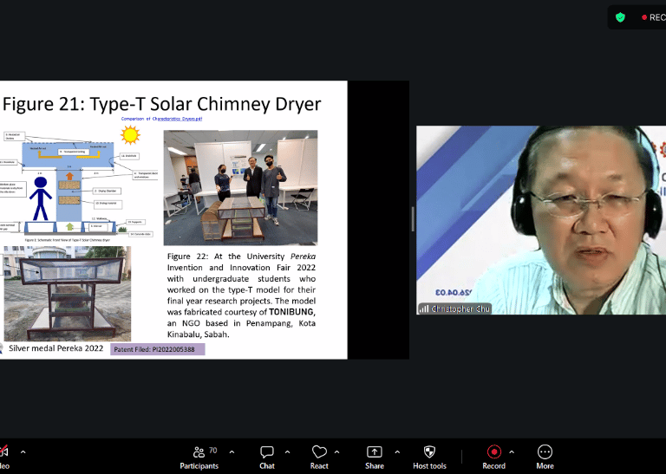Open the More menu
Viewport: 666px width, 474px height.
545,458
